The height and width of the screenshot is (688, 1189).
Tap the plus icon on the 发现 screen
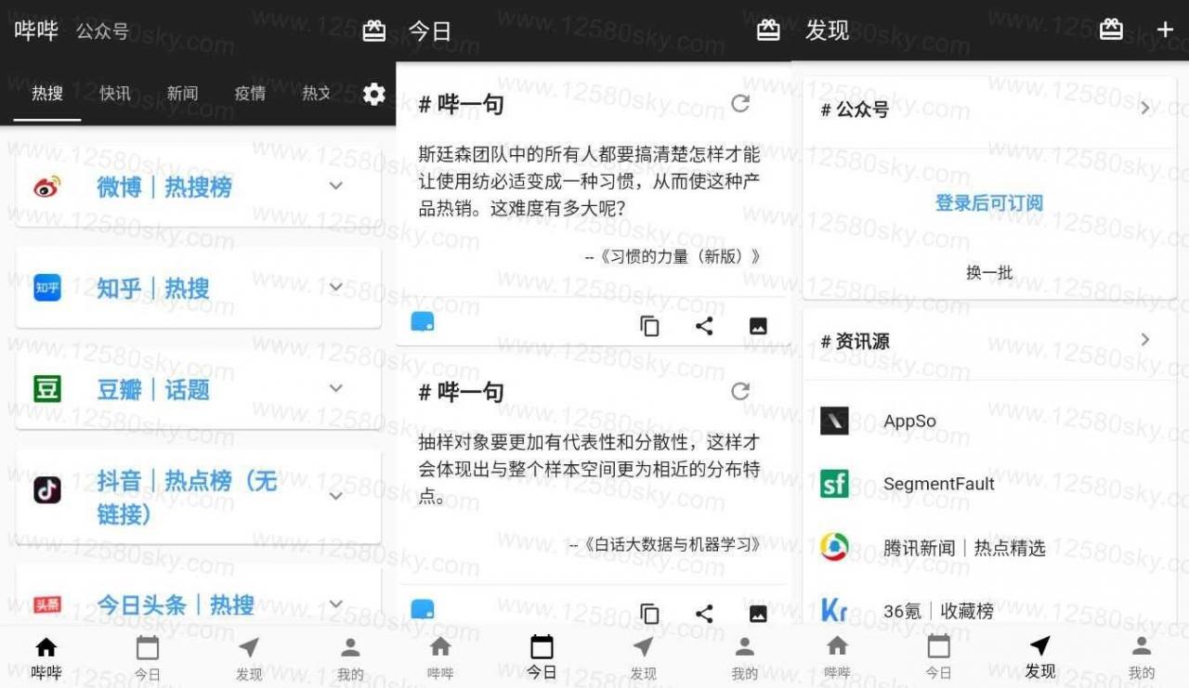[1165, 30]
